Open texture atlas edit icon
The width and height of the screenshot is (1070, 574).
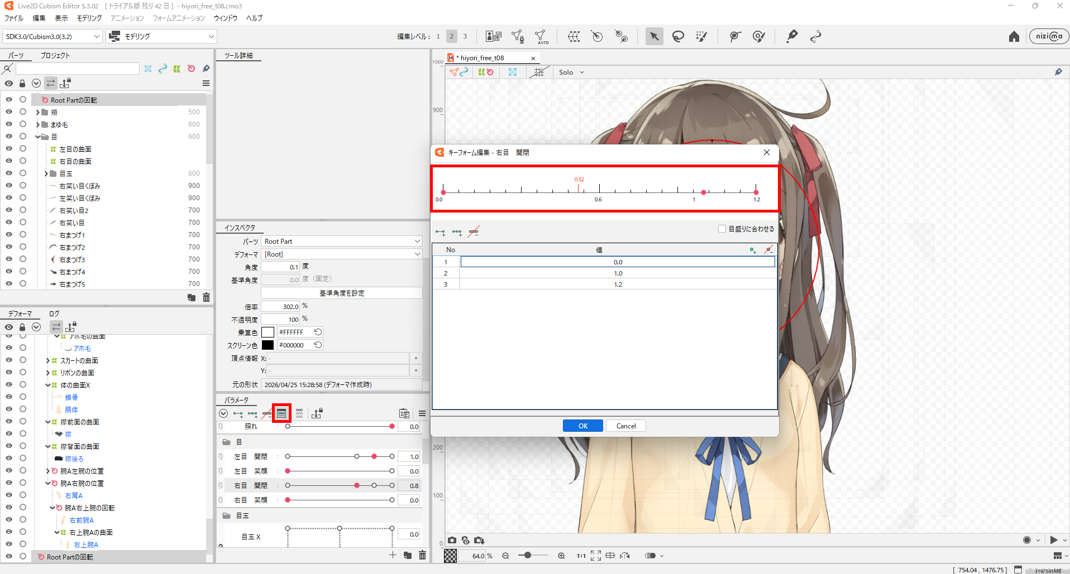tap(494, 37)
